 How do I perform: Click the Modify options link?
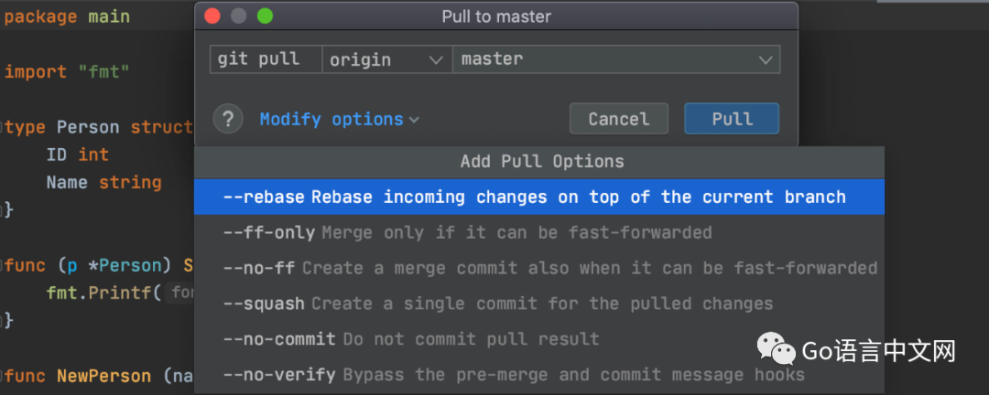331,119
